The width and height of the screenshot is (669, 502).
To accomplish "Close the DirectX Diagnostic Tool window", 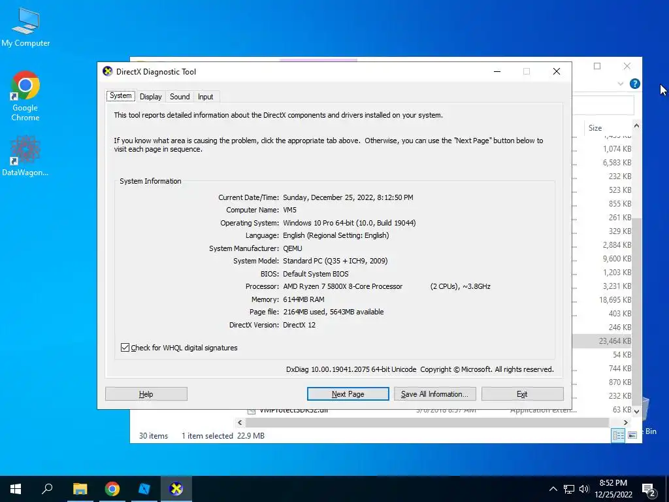I will pos(557,72).
